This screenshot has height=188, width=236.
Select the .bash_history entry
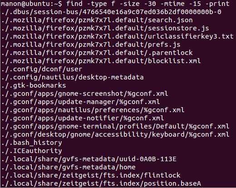pos(32,143)
